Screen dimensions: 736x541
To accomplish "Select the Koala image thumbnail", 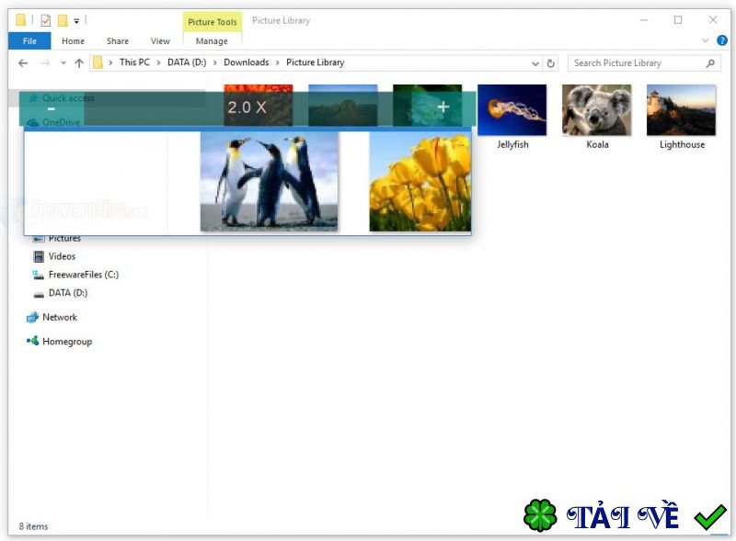I will [x=596, y=110].
